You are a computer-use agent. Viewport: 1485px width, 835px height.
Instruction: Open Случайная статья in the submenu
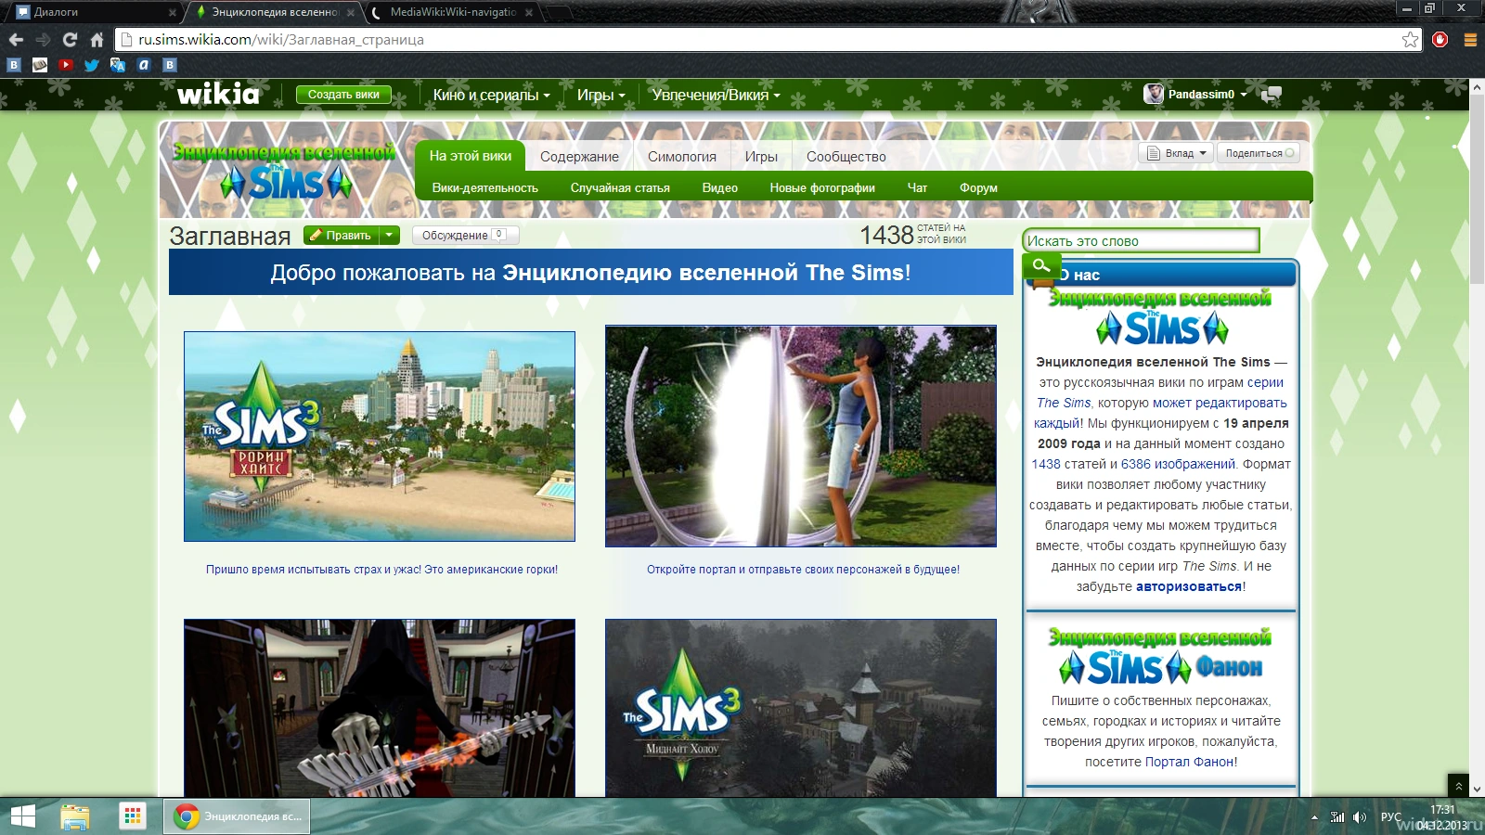[620, 187]
